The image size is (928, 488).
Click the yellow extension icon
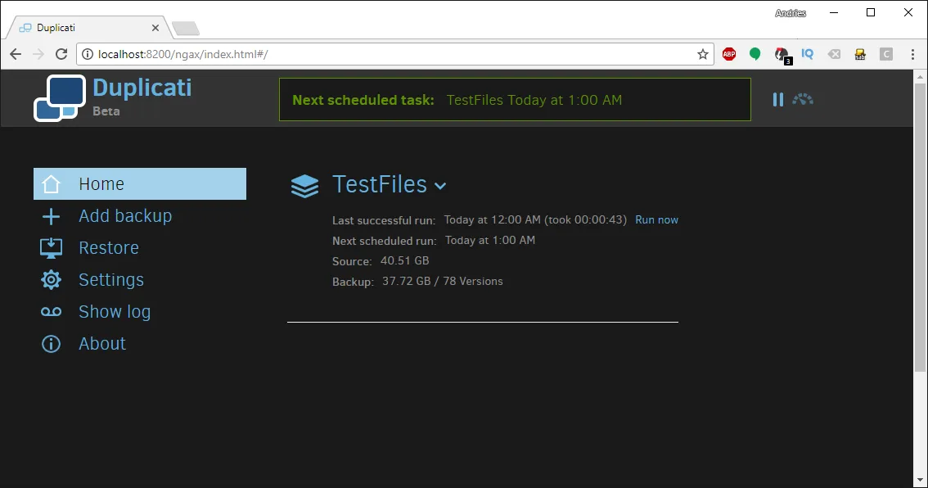860,55
